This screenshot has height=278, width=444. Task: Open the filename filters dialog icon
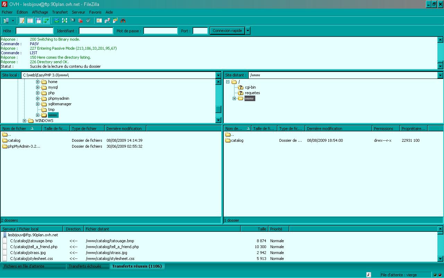click(x=99, y=21)
